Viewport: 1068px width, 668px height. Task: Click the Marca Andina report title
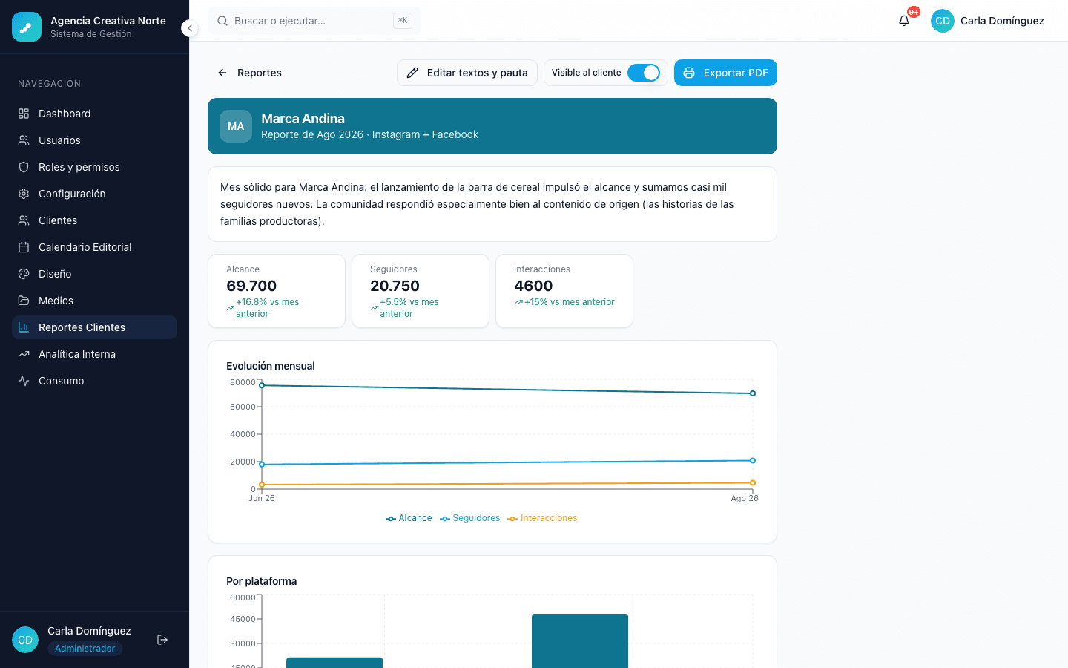(303, 119)
